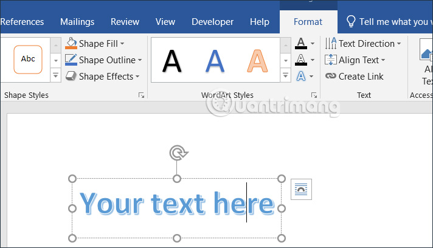Go to next row of Shape Styles gallery

(55, 60)
